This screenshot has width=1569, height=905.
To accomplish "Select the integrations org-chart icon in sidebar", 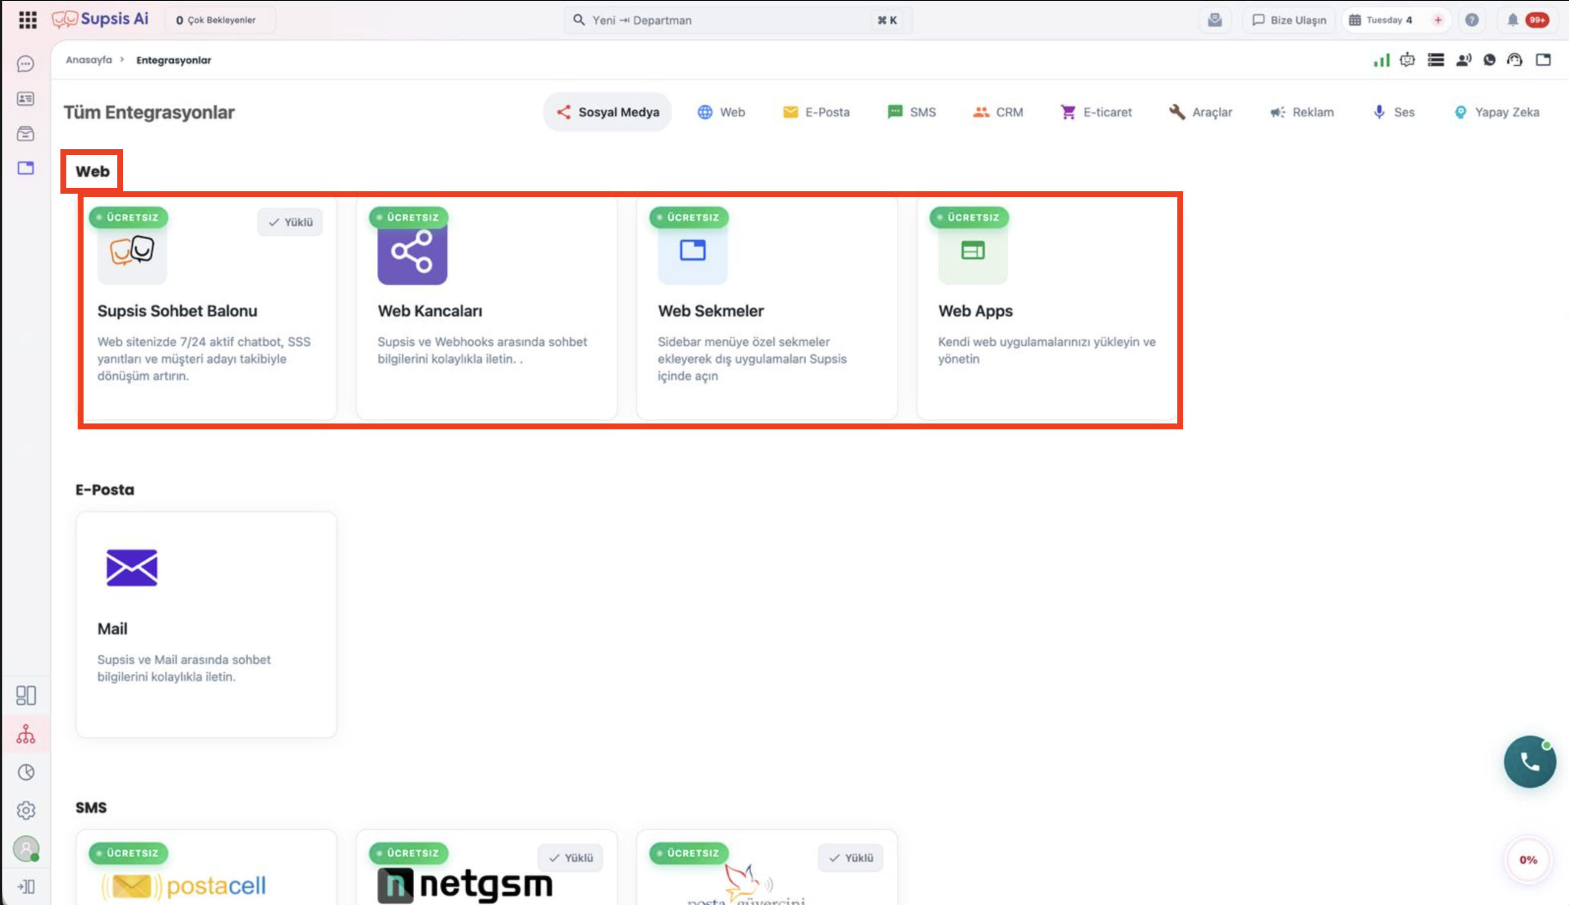I will pyautogui.click(x=25, y=734).
